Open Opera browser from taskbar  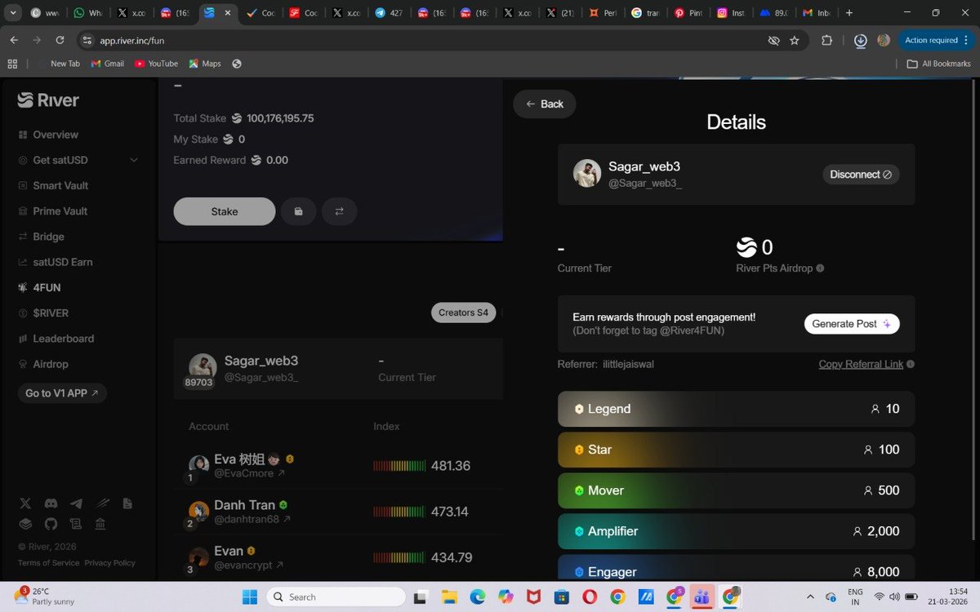pyautogui.click(x=589, y=596)
